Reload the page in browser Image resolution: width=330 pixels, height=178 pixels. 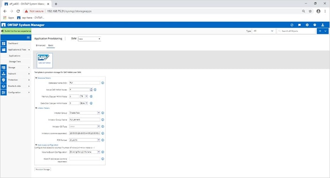tap(18, 11)
